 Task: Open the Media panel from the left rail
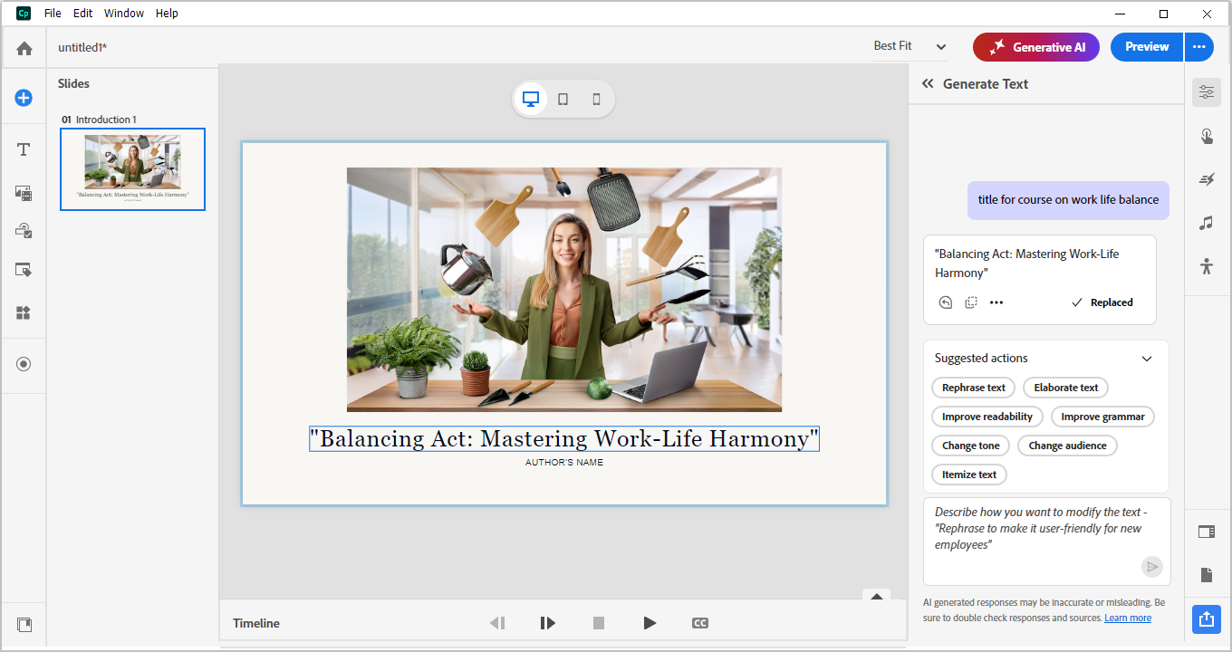24,193
